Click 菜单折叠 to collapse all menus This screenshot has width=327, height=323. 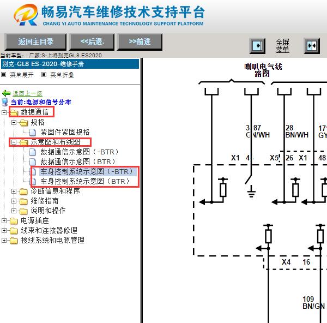(x=62, y=75)
